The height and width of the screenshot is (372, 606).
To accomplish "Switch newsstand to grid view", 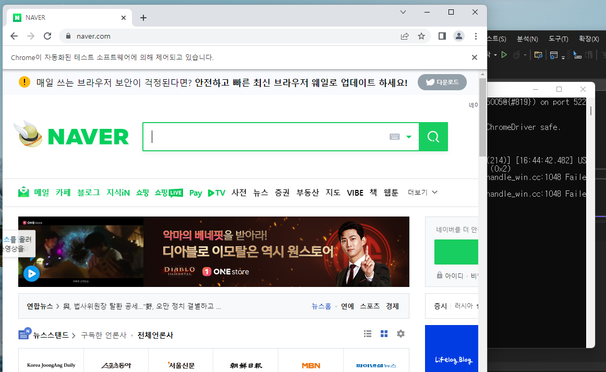I will [384, 334].
